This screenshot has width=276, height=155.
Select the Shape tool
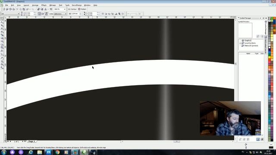(x=2, y=22)
